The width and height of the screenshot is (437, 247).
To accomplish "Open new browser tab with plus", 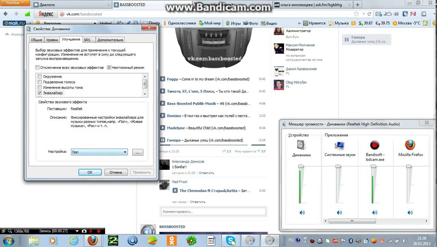I will coord(358,5).
